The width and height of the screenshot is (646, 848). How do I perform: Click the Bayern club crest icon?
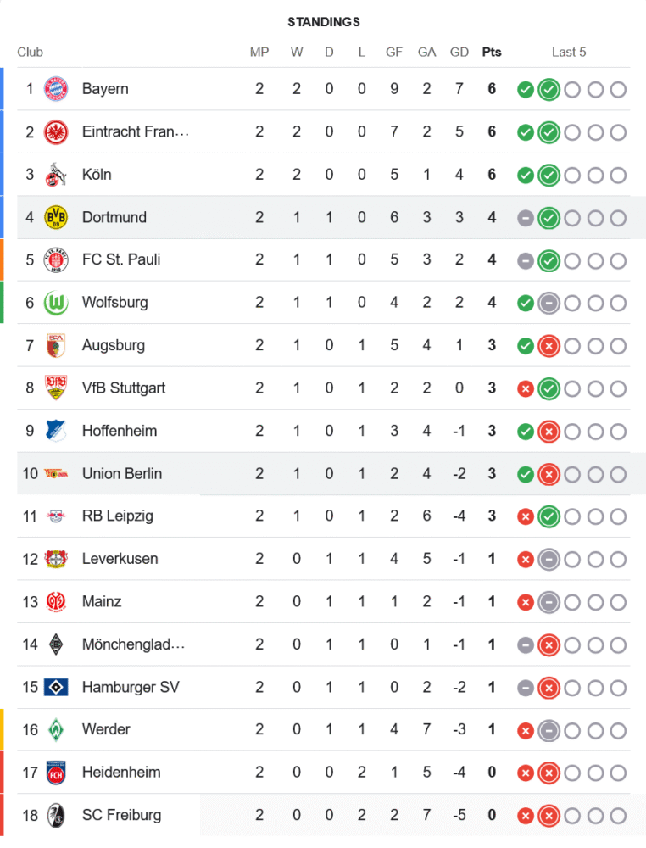[56, 89]
